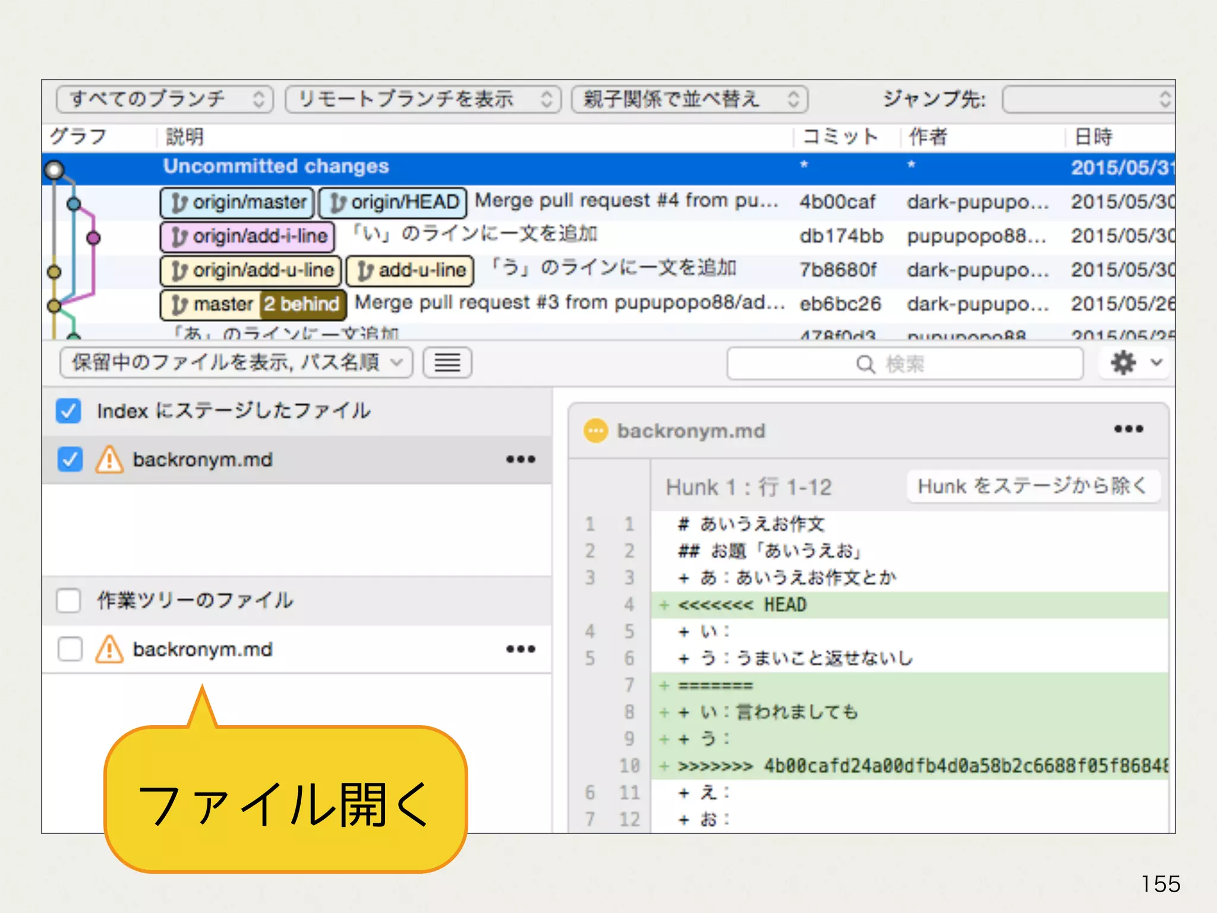Click Hunk をステージから除く button
Viewport: 1217px width, 913px height.
click(x=1033, y=486)
